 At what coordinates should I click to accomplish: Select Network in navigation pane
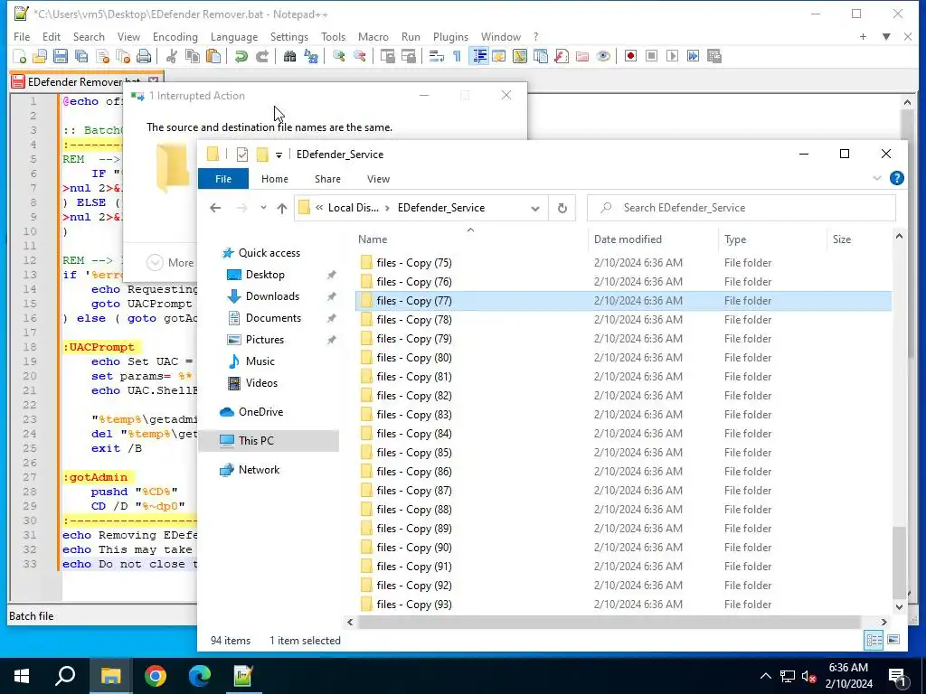coord(259,470)
